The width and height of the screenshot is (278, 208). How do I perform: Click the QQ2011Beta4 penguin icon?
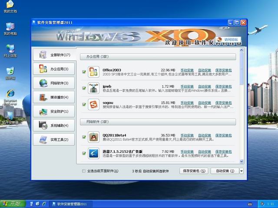click(93, 137)
